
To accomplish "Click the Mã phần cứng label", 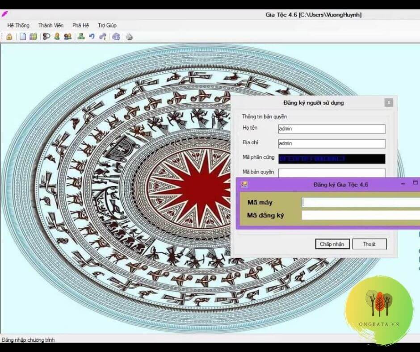I will point(259,157).
